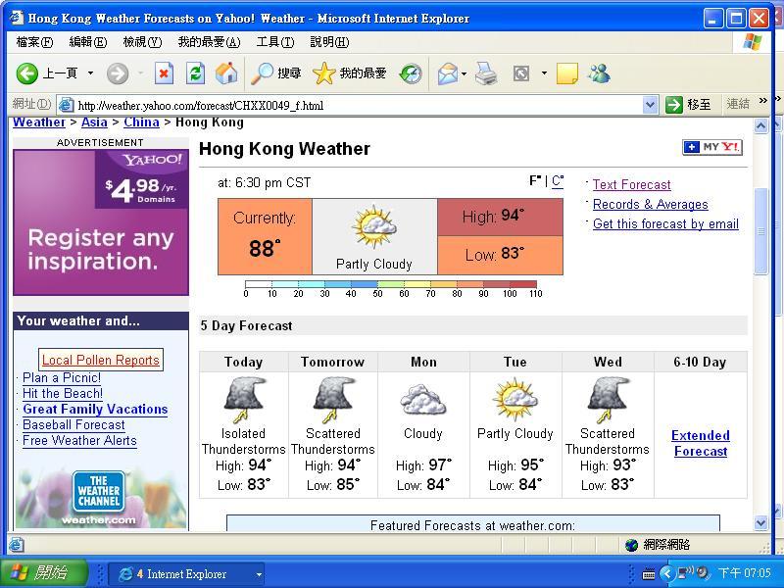Open the Baseball Forecast link
This screenshot has height=588, width=784.
tap(73, 425)
